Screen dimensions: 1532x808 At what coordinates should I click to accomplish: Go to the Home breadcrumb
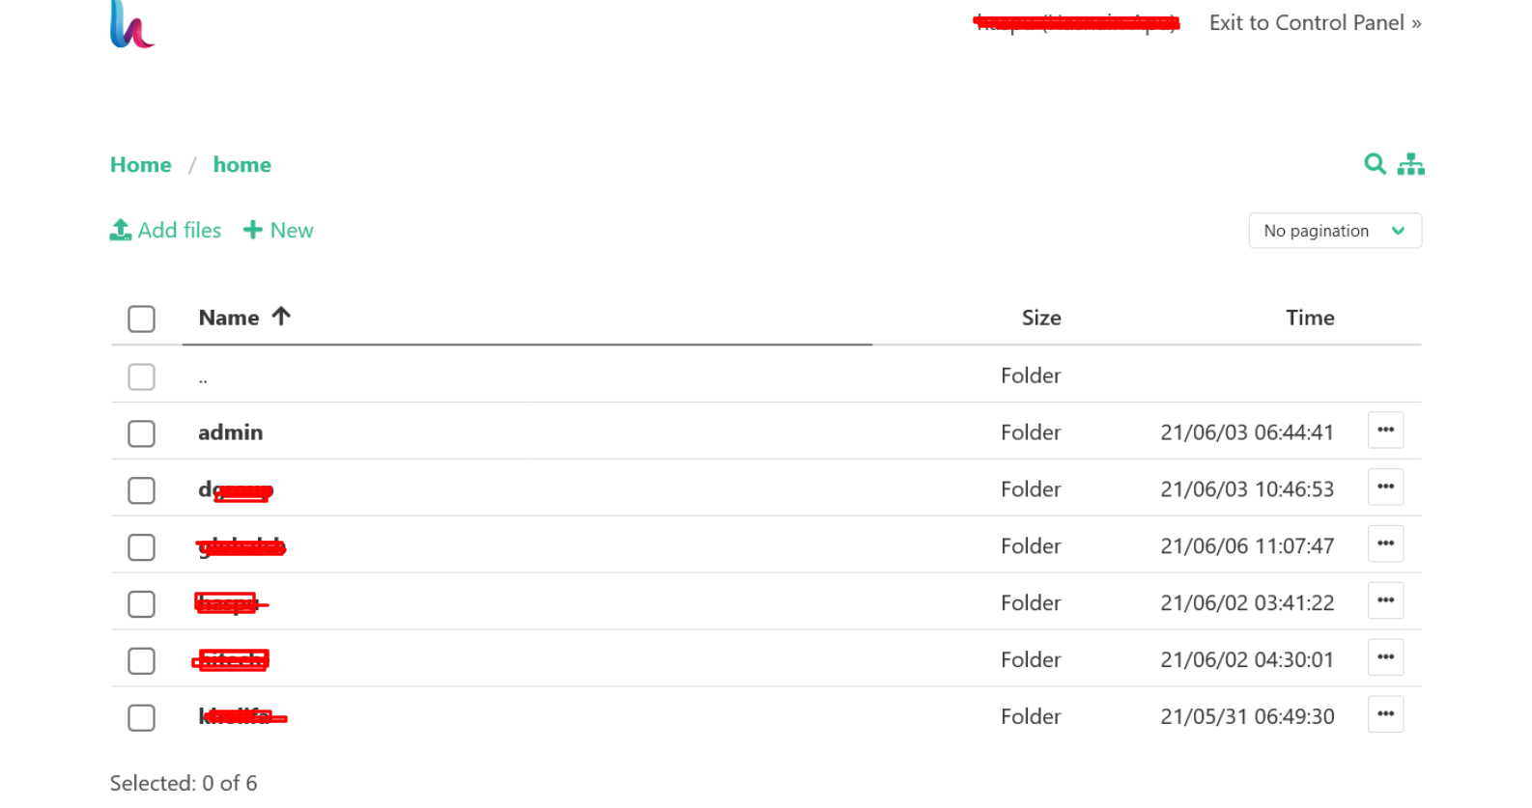[141, 165]
